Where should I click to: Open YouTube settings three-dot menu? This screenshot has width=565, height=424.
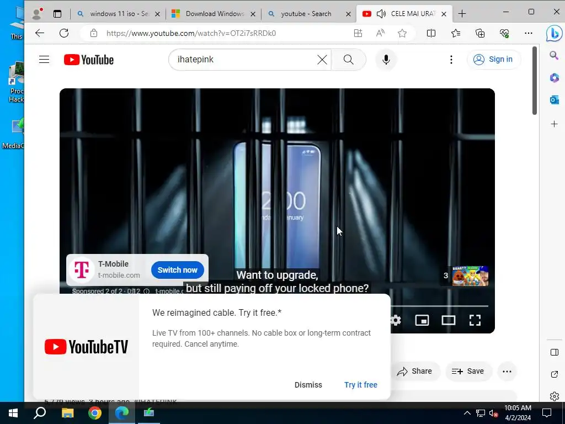click(x=451, y=60)
